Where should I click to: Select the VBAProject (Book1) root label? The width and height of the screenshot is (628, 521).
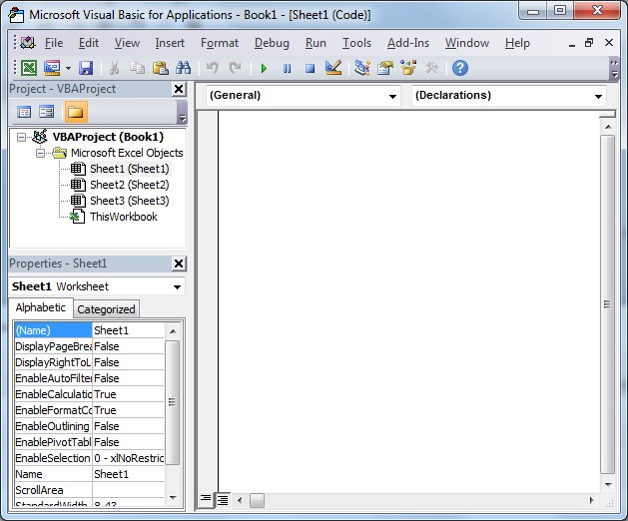[108, 137]
